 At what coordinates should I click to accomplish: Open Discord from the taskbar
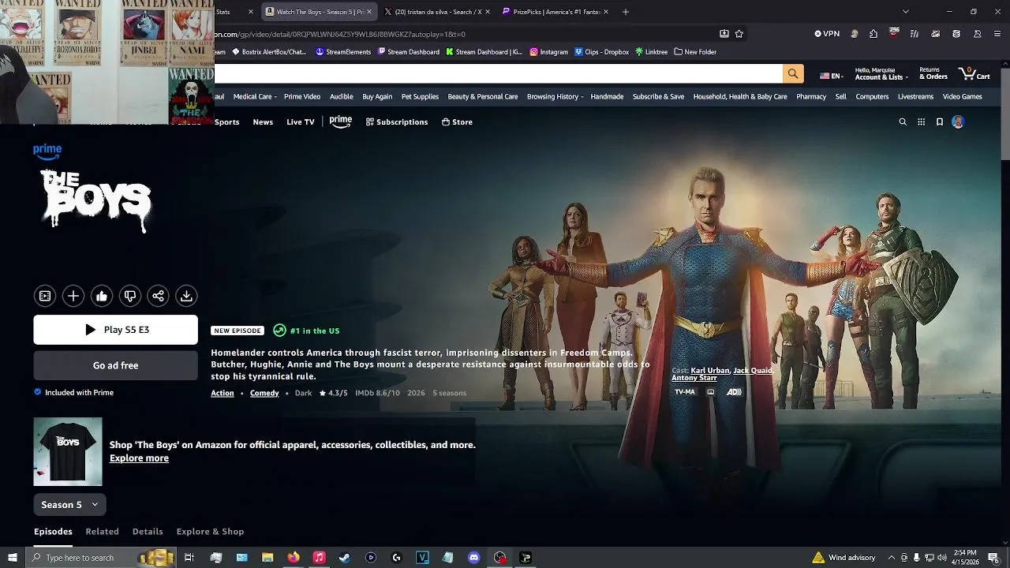click(x=473, y=558)
